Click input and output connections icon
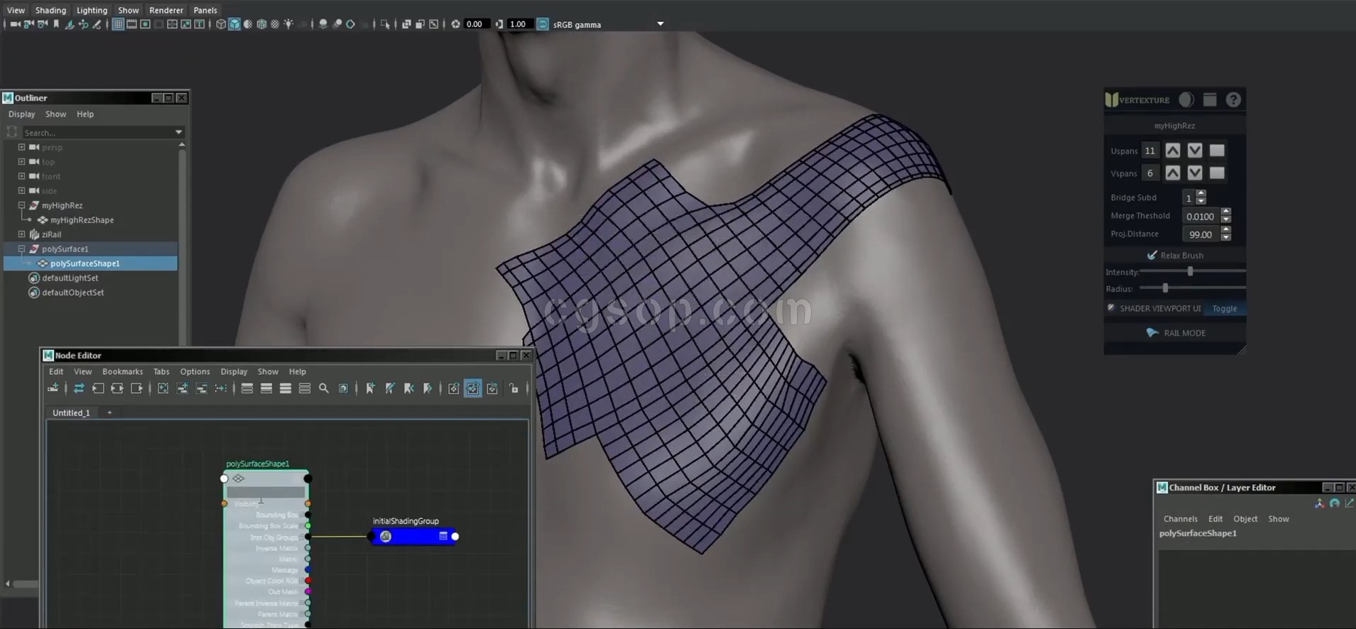Image resolution: width=1356 pixels, height=629 pixels. point(117,388)
